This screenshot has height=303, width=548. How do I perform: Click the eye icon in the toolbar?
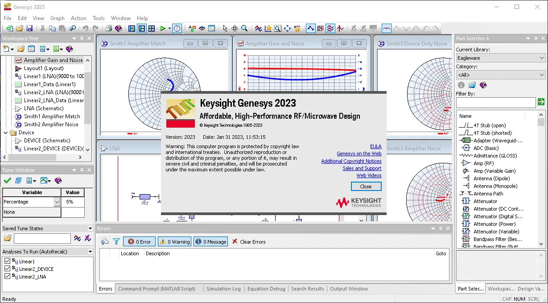pyautogui.click(x=202, y=29)
